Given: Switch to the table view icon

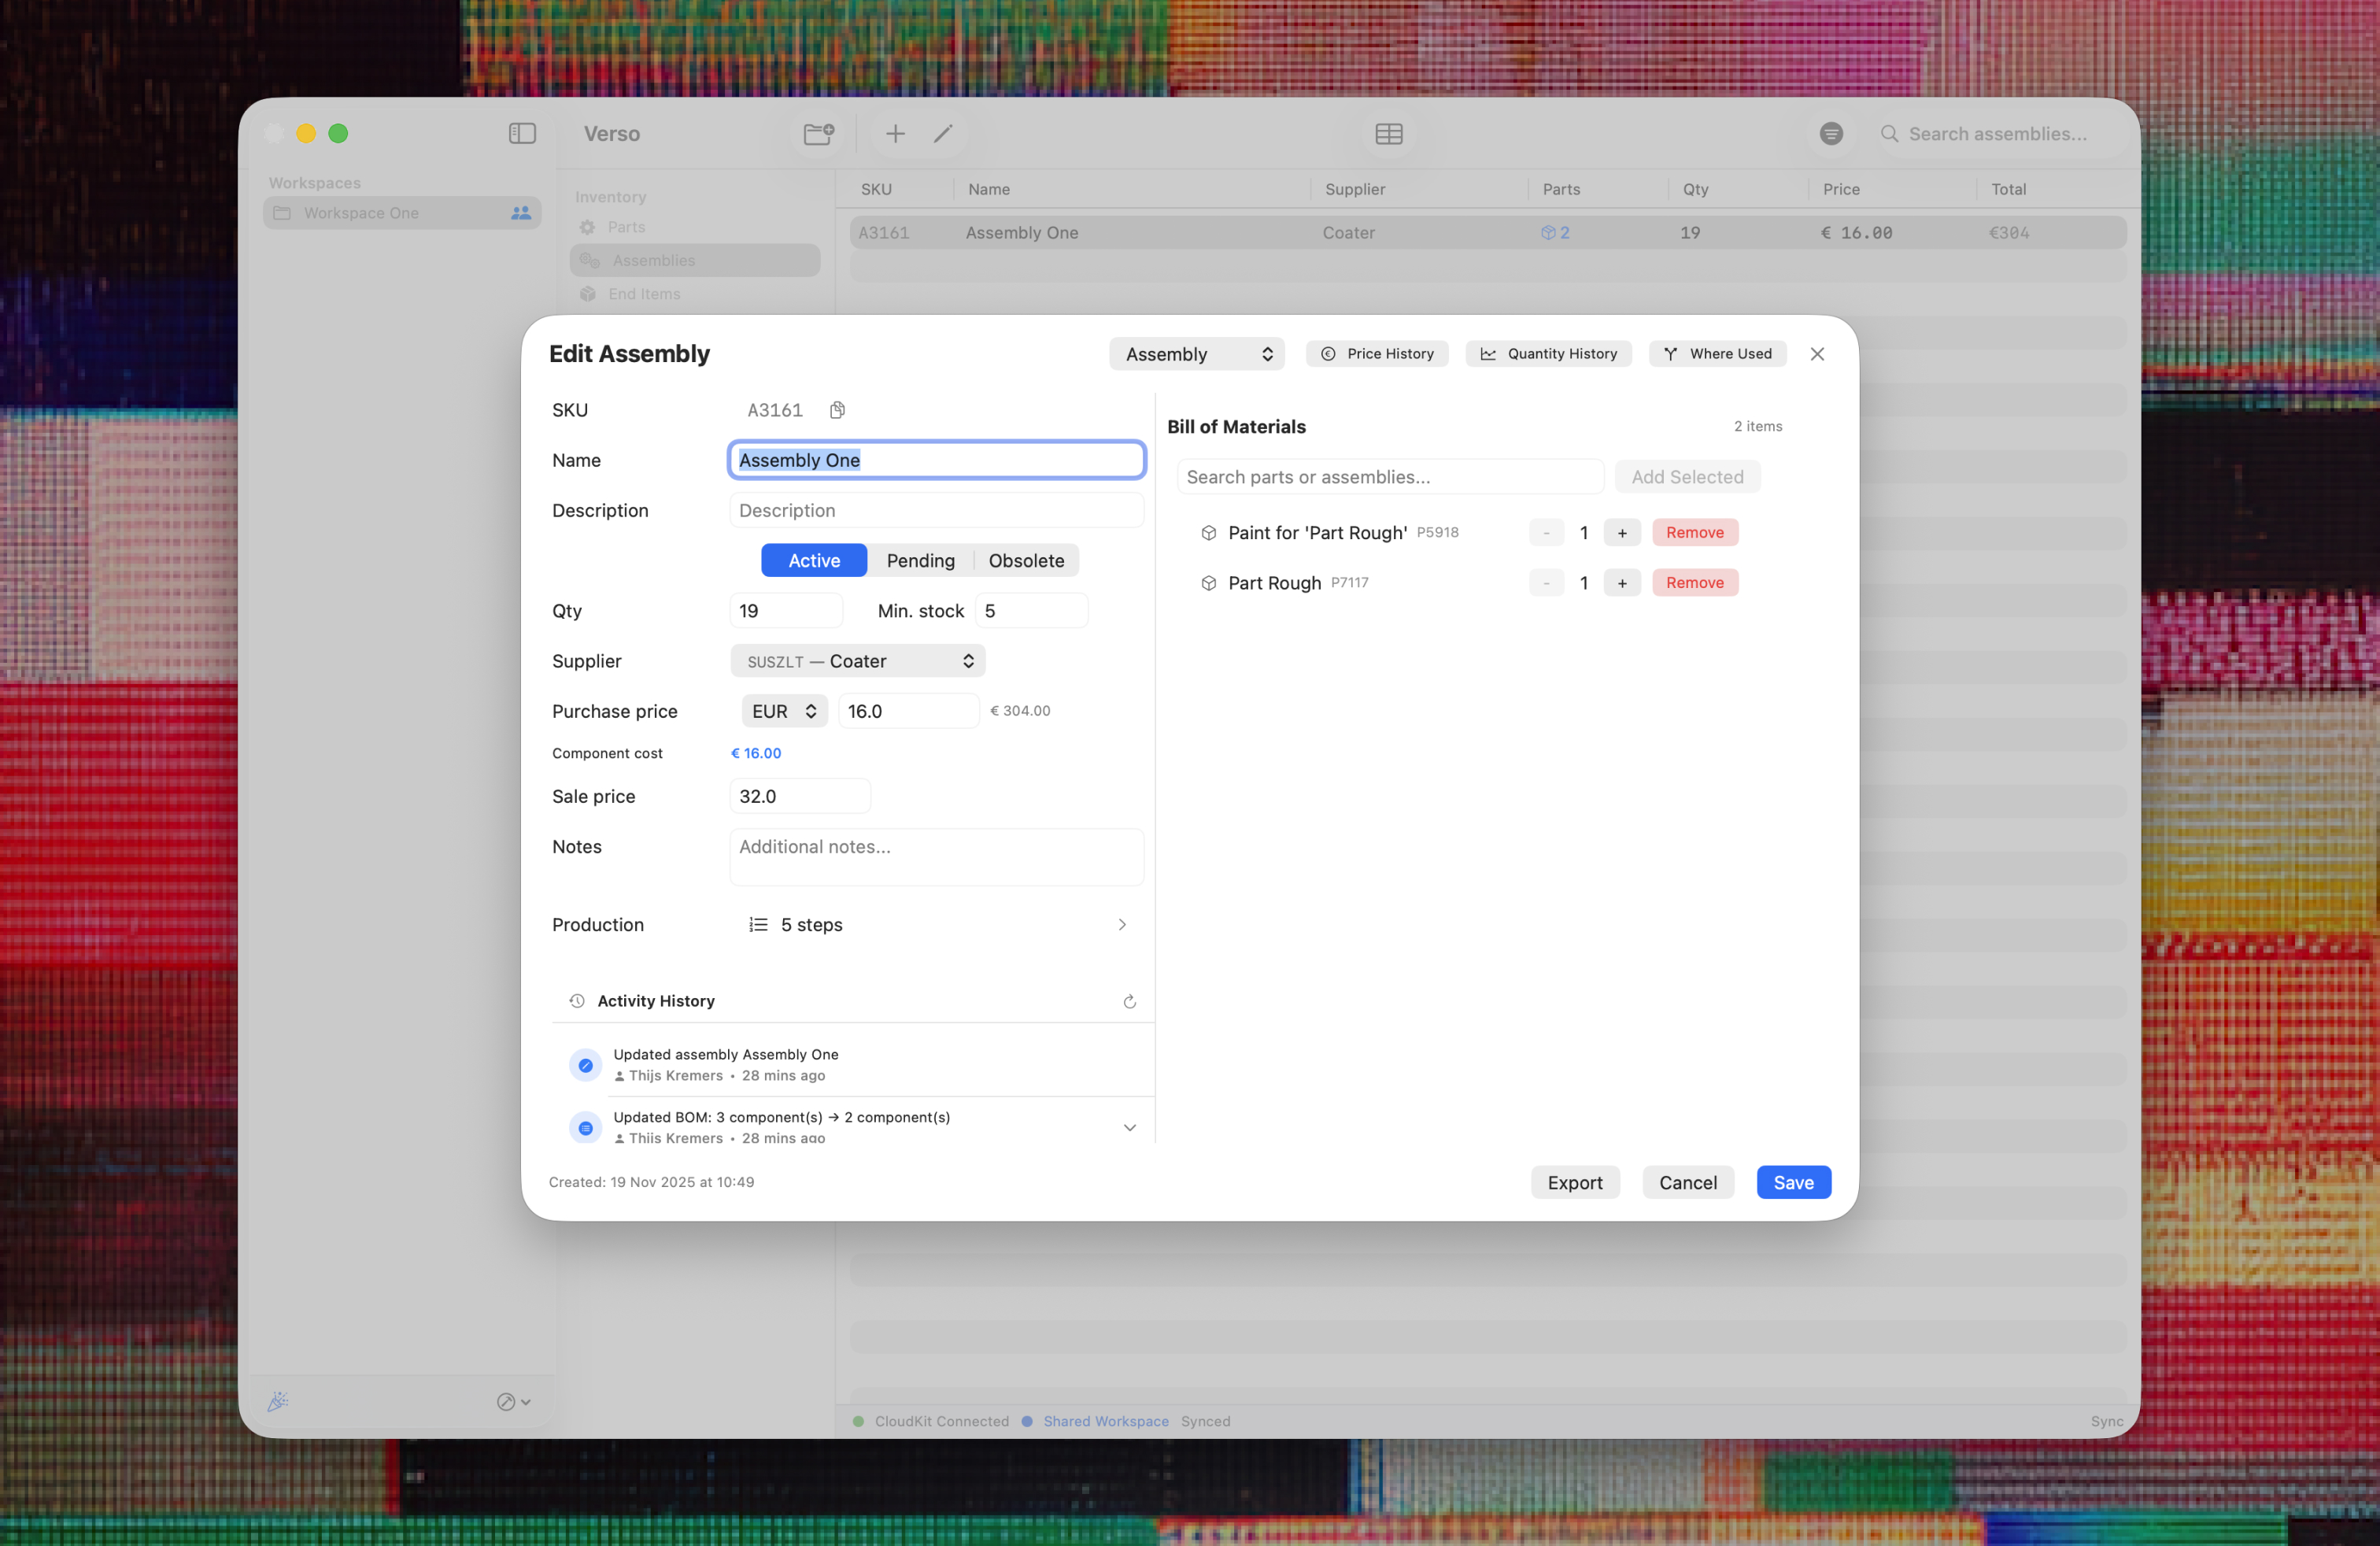Looking at the screenshot, I should (x=1388, y=134).
